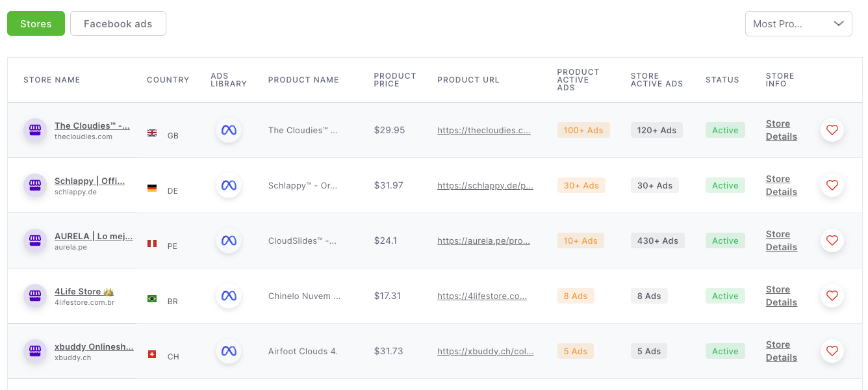Open Meta ads library for xbuddy store
This screenshot has width=868, height=390.
229,351
